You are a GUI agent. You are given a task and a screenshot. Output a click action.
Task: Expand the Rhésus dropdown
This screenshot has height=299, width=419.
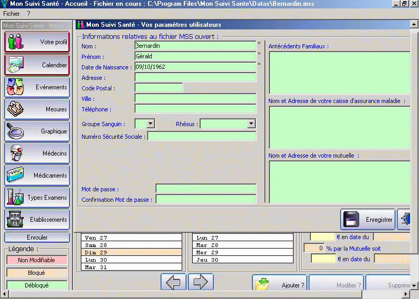(251, 123)
